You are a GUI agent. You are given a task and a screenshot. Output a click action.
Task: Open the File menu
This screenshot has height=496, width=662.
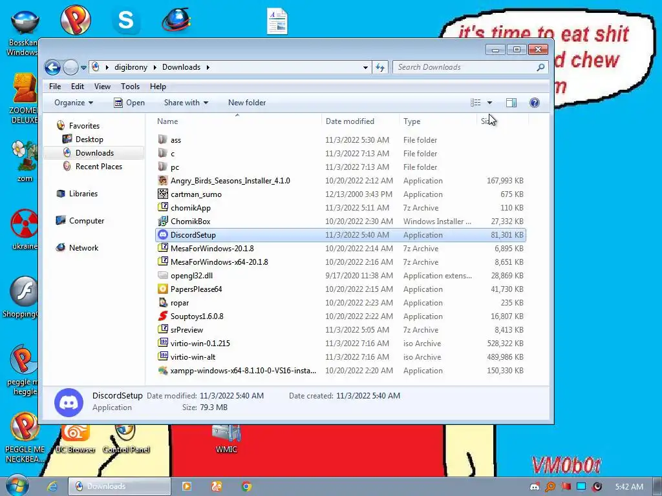55,87
